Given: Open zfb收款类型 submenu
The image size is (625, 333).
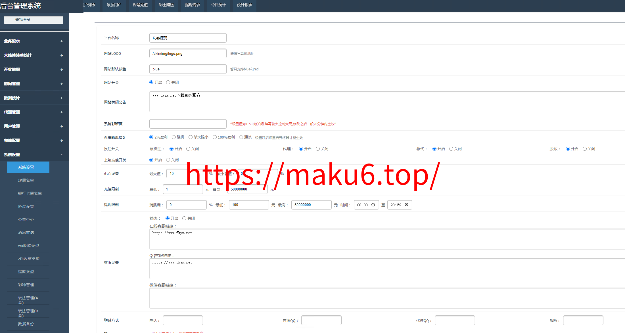Looking at the screenshot, I should pyautogui.click(x=28, y=259).
